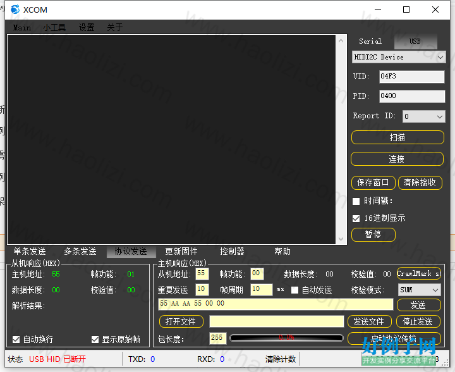Click the 扫描 scan button
Image resolution: width=455 pixels, height=372 pixels.
397,137
